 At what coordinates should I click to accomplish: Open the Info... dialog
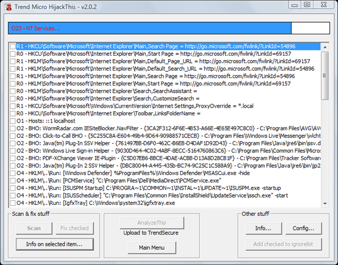coord(263,228)
